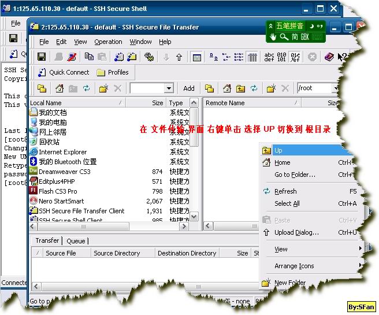The image size is (379, 315).
Task: Switch to Small Icons view
Action: pos(226,57)
